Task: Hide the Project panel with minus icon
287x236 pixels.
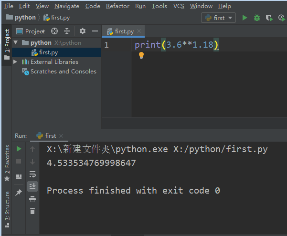Action: (95, 31)
